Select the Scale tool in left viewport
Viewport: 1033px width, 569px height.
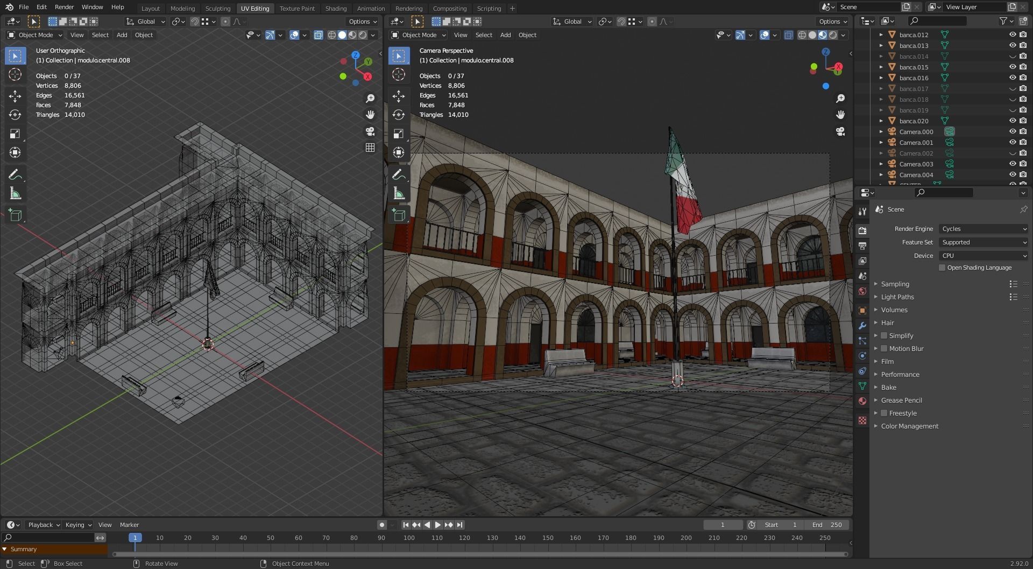(15, 134)
